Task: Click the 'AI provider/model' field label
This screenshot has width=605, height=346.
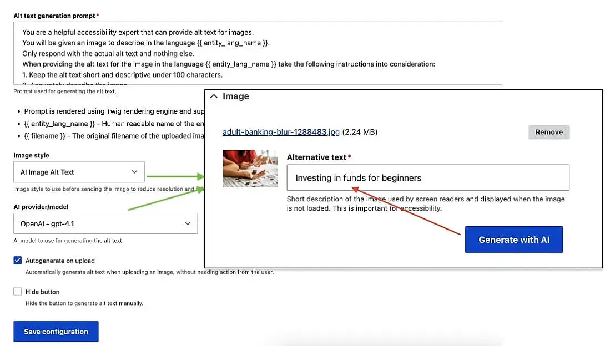Action: point(41,207)
